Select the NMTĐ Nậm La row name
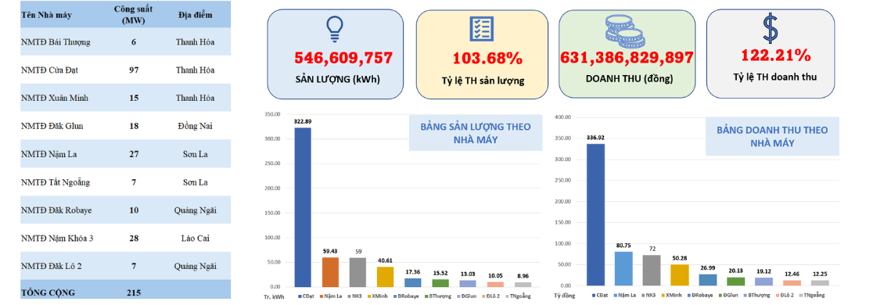The image size is (884, 305). point(49,154)
